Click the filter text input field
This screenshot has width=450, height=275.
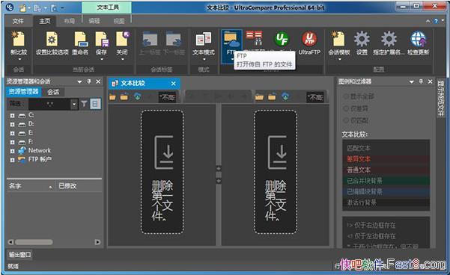49,104
